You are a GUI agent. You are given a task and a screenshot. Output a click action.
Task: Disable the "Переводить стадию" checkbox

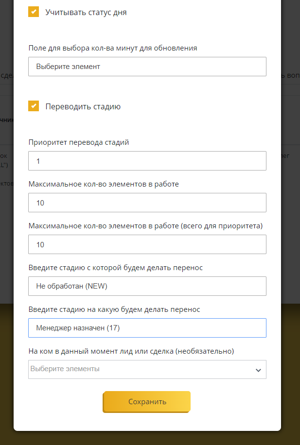point(34,106)
